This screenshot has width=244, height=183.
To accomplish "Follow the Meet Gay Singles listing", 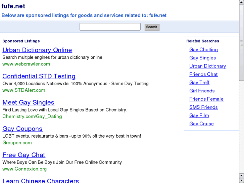I will [29, 102].
